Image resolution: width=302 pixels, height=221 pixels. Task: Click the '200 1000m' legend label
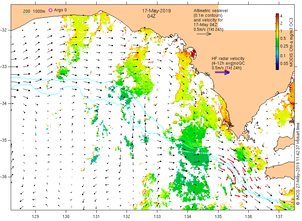34,11
